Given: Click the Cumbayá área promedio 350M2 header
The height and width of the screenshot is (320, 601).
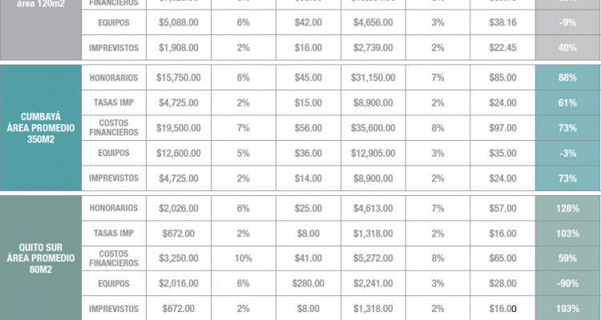Looking at the screenshot, I should click(40, 128).
